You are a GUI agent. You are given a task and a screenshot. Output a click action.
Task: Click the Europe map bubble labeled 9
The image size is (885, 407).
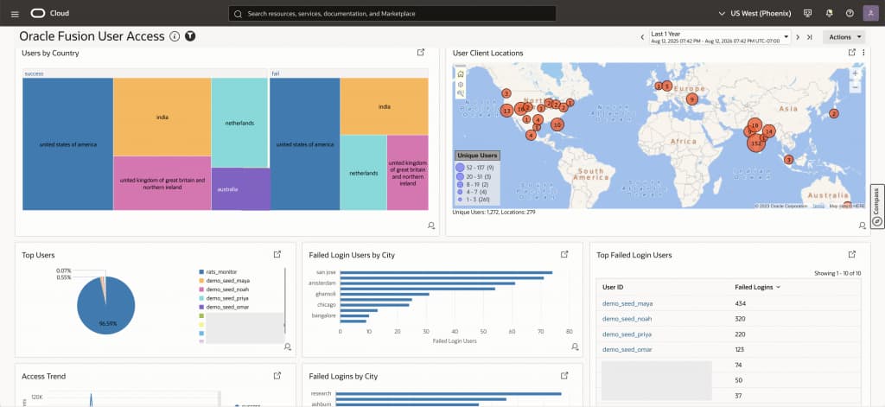(692, 99)
